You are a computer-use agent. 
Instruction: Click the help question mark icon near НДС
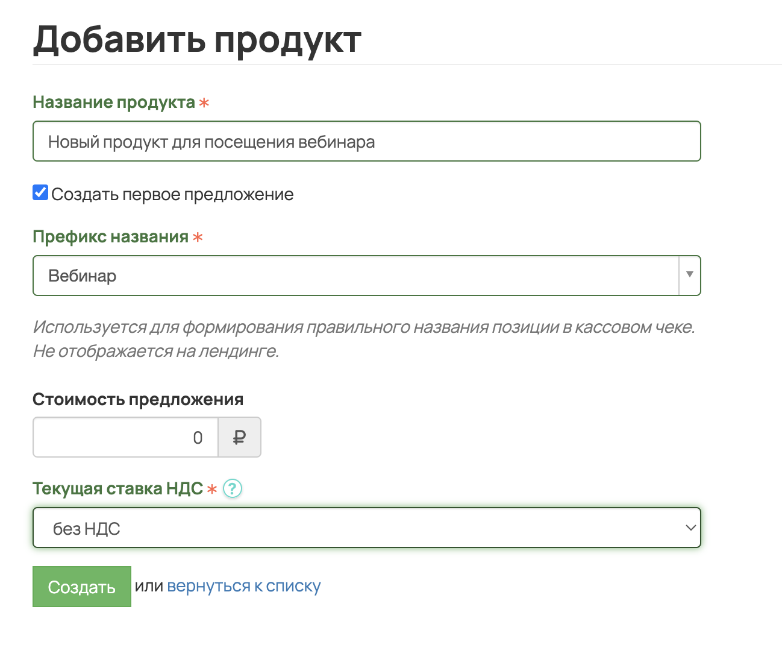pyautogui.click(x=233, y=488)
